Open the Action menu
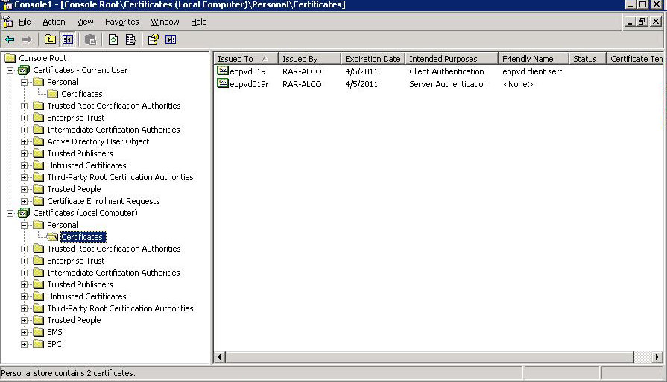The image size is (667, 382). (x=54, y=22)
